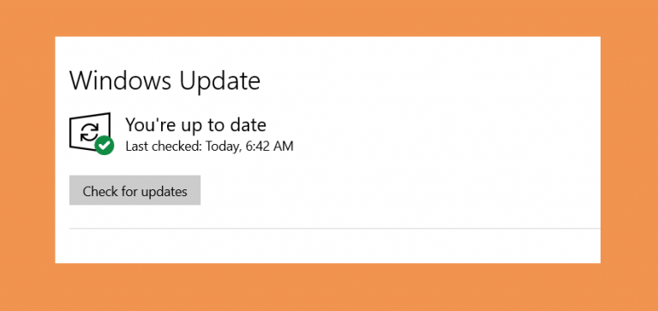Screen dimensions: 658x311
Task: Select the Windows Update page heading
Action: [x=164, y=81]
